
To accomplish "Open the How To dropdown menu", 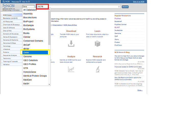I will pos(26,2).
